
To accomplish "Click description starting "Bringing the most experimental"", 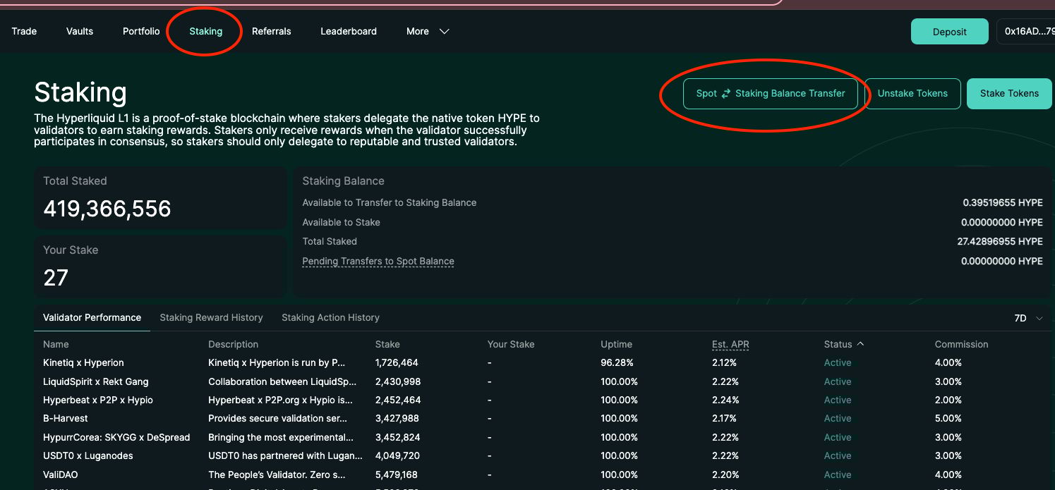I will point(281,437).
